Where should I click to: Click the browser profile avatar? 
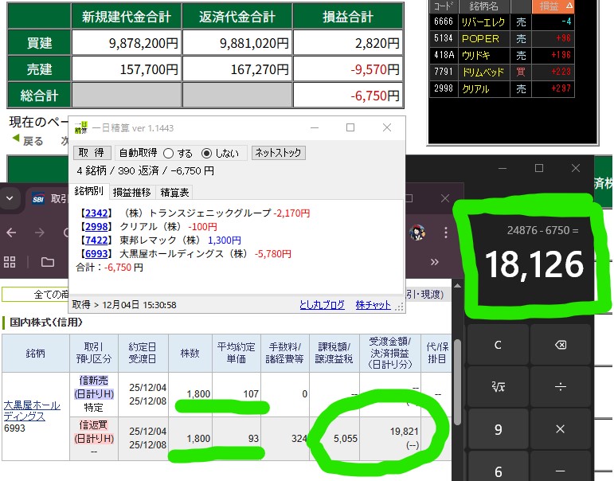(417, 233)
